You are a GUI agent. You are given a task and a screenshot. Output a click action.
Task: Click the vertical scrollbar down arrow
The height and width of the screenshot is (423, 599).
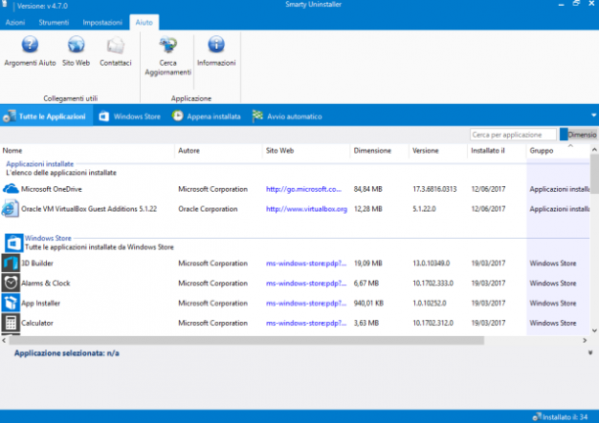[x=594, y=331]
